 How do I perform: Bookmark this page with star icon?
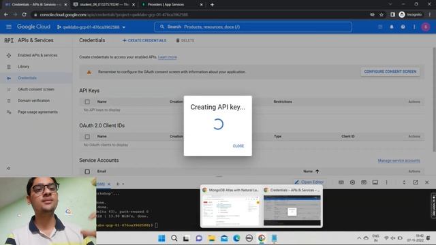pos(381,14)
